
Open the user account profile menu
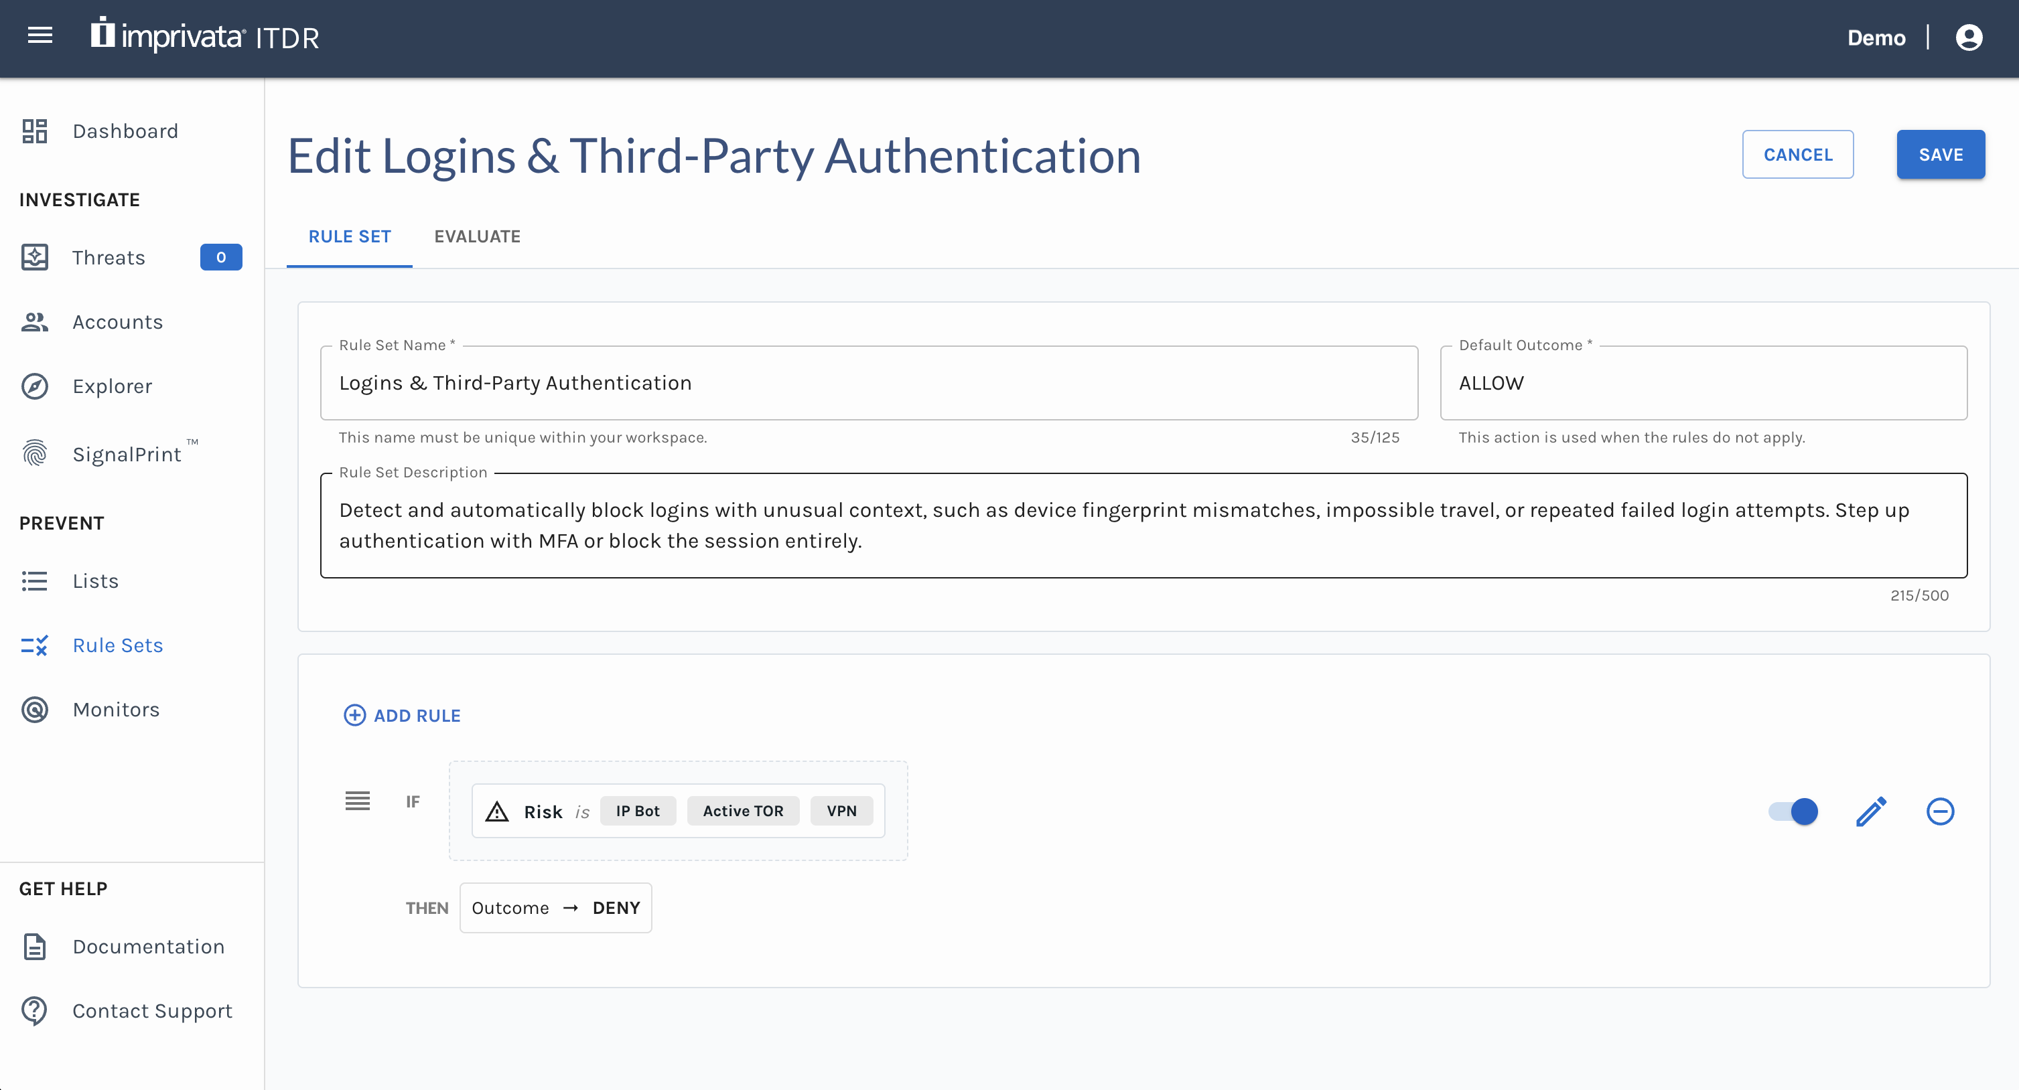1969,36
